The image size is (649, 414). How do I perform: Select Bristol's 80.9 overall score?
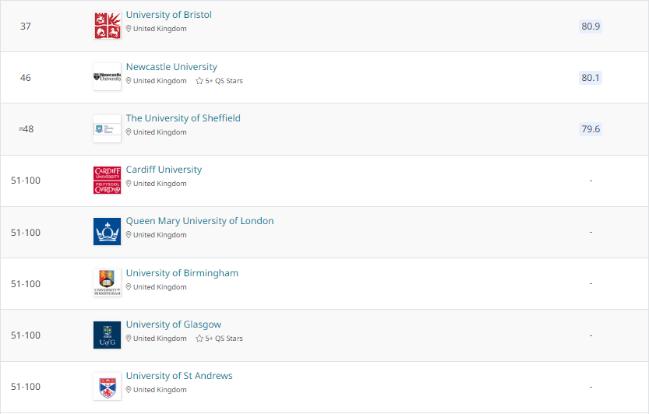pyautogui.click(x=591, y=26)
